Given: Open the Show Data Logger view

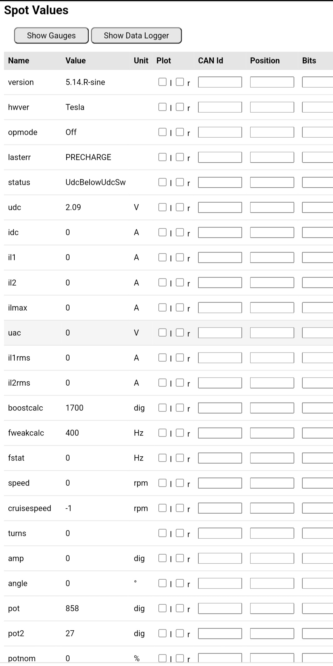Looking at the screenshot, I should 136,35.
